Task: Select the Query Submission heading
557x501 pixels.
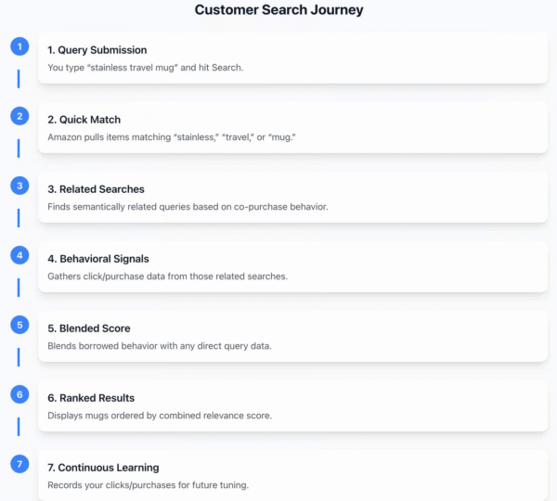Action: (97, 50)
